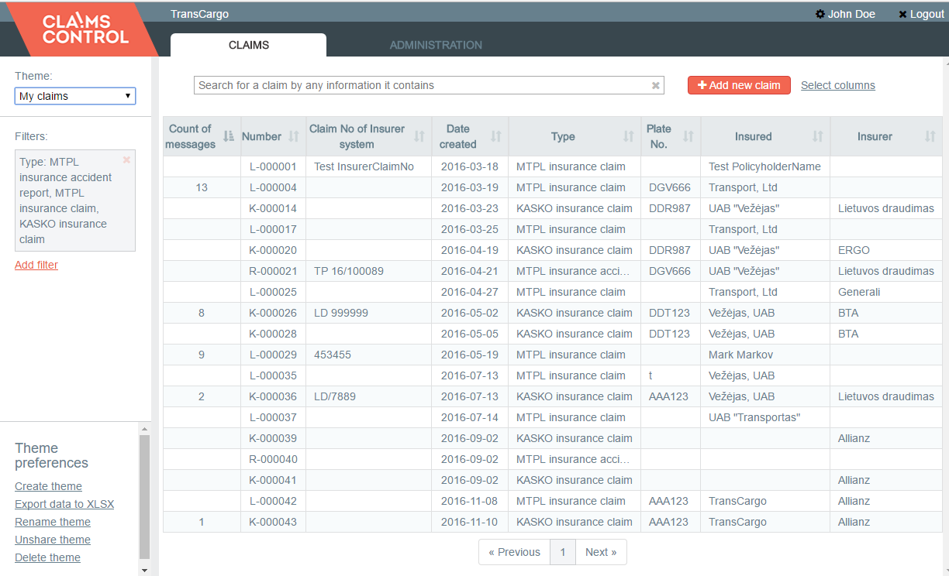Go to Next page
Image resolution: width=949 pixels, height=576 pixels.
pos(601,552)
